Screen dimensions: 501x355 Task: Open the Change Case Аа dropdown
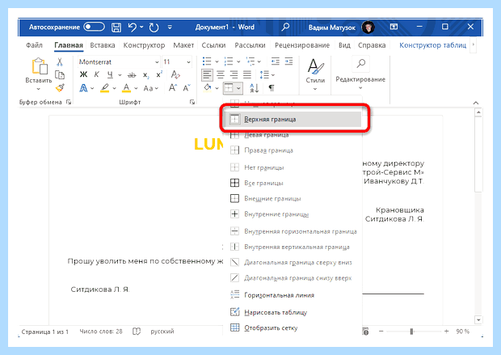point(151,88)
